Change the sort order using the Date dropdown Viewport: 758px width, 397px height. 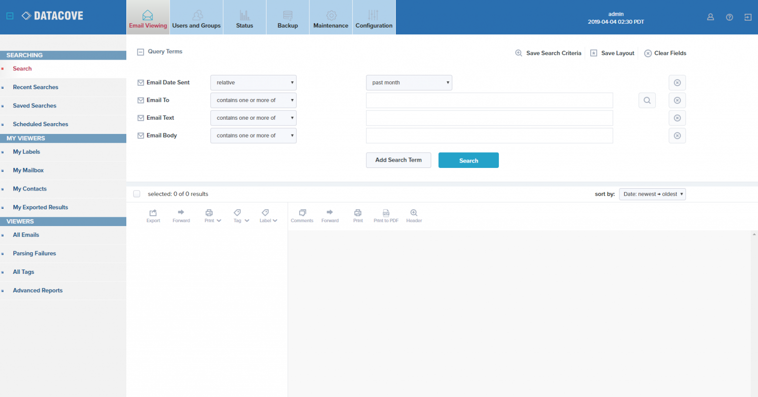[x=652, y=194]
